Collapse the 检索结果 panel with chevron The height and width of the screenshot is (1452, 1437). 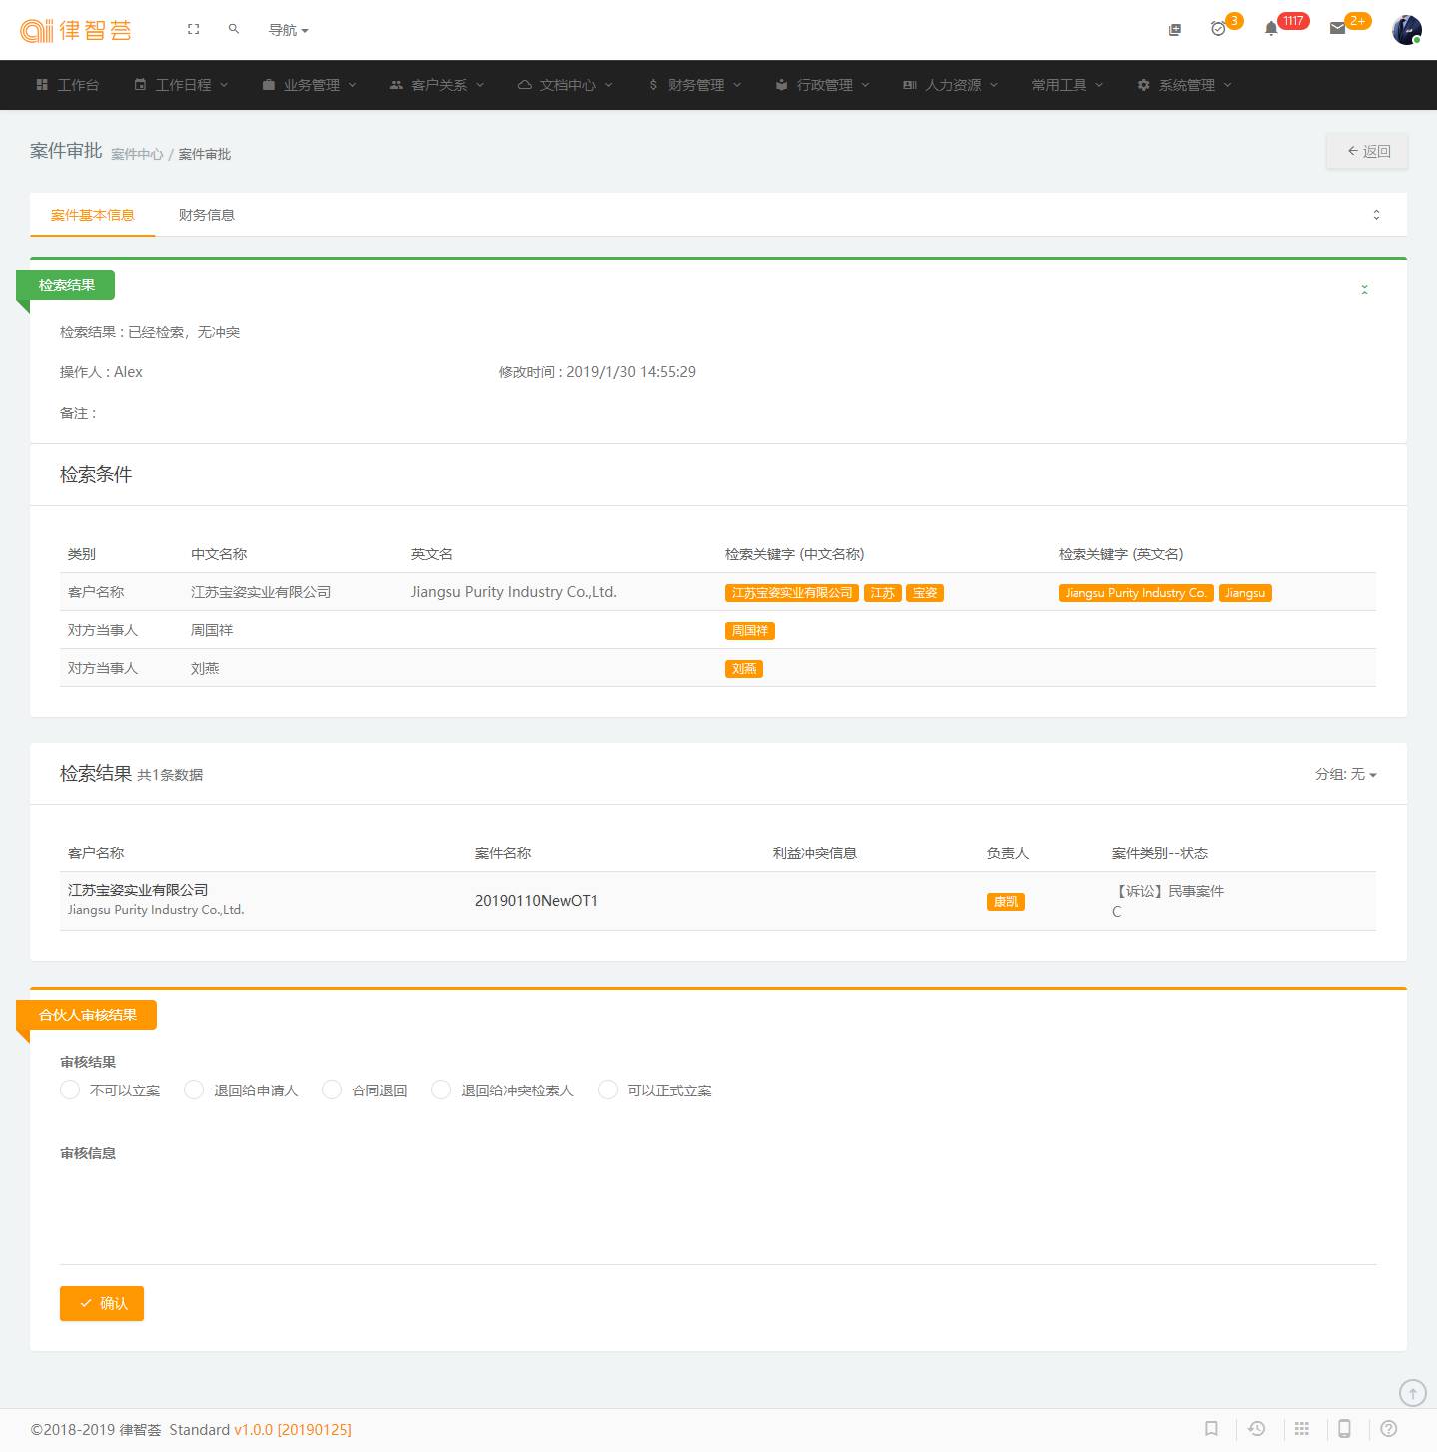1364,289
